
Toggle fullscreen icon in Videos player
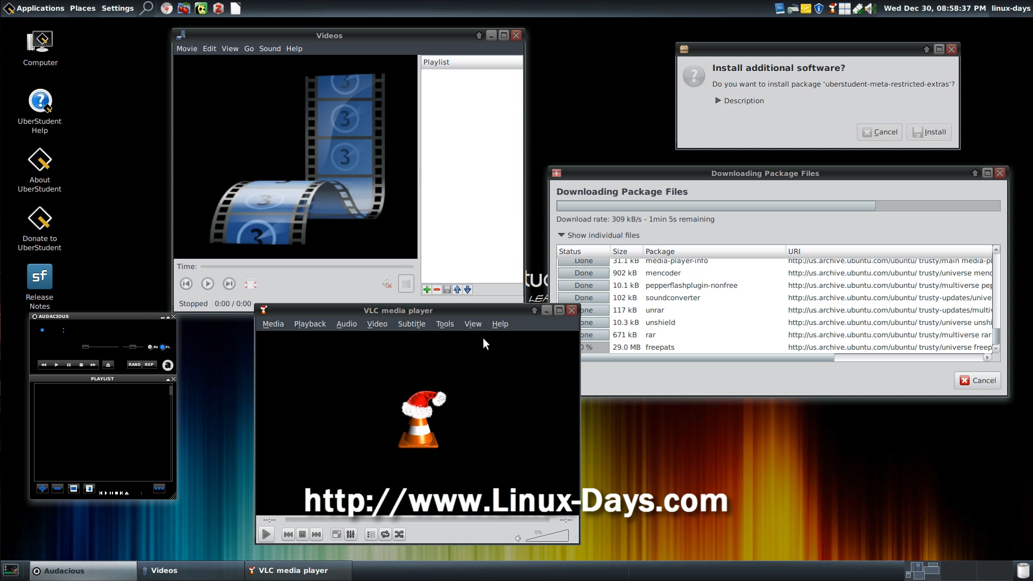point(251,284)
